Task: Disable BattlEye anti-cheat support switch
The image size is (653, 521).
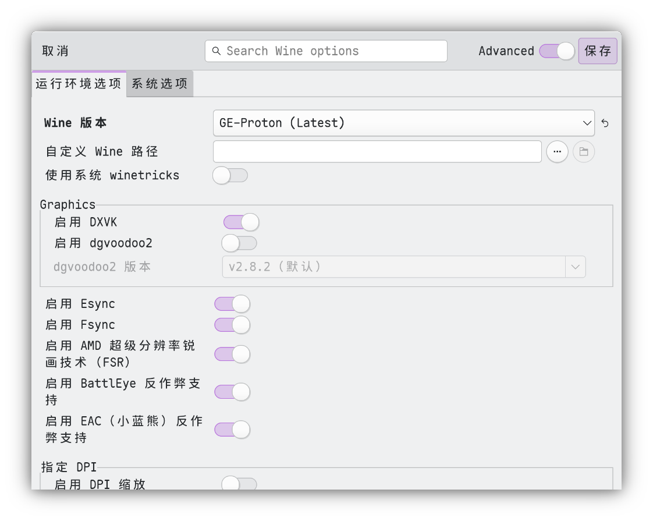Action: (x=232, y=392)
